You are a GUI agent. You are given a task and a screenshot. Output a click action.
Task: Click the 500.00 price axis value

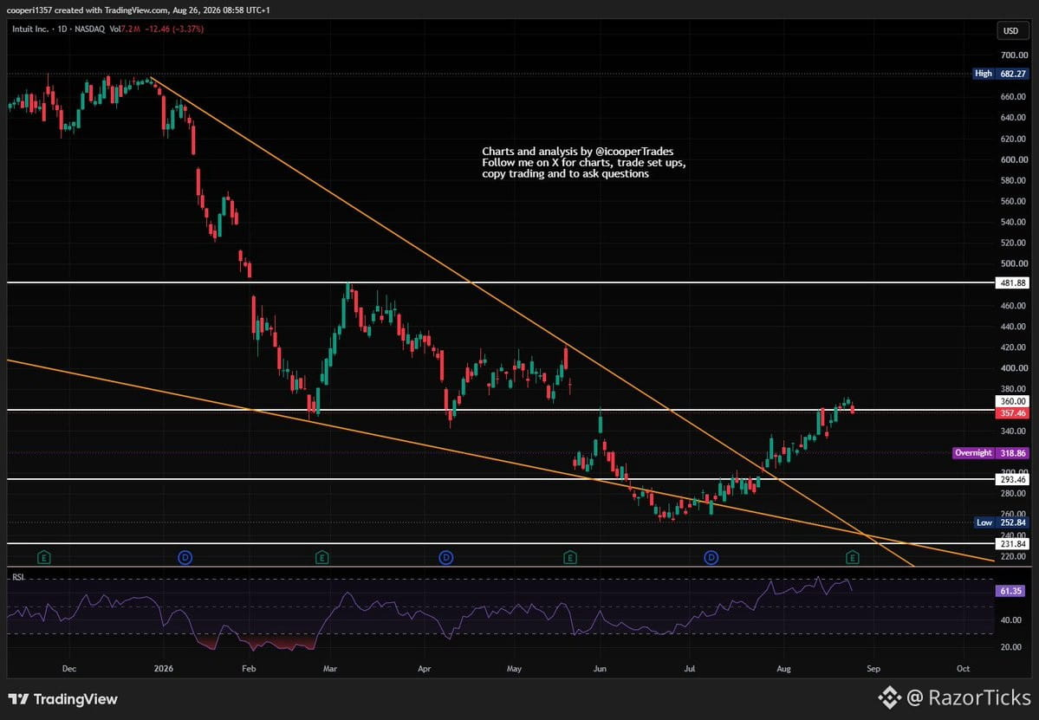click(x=1014, y=263)
